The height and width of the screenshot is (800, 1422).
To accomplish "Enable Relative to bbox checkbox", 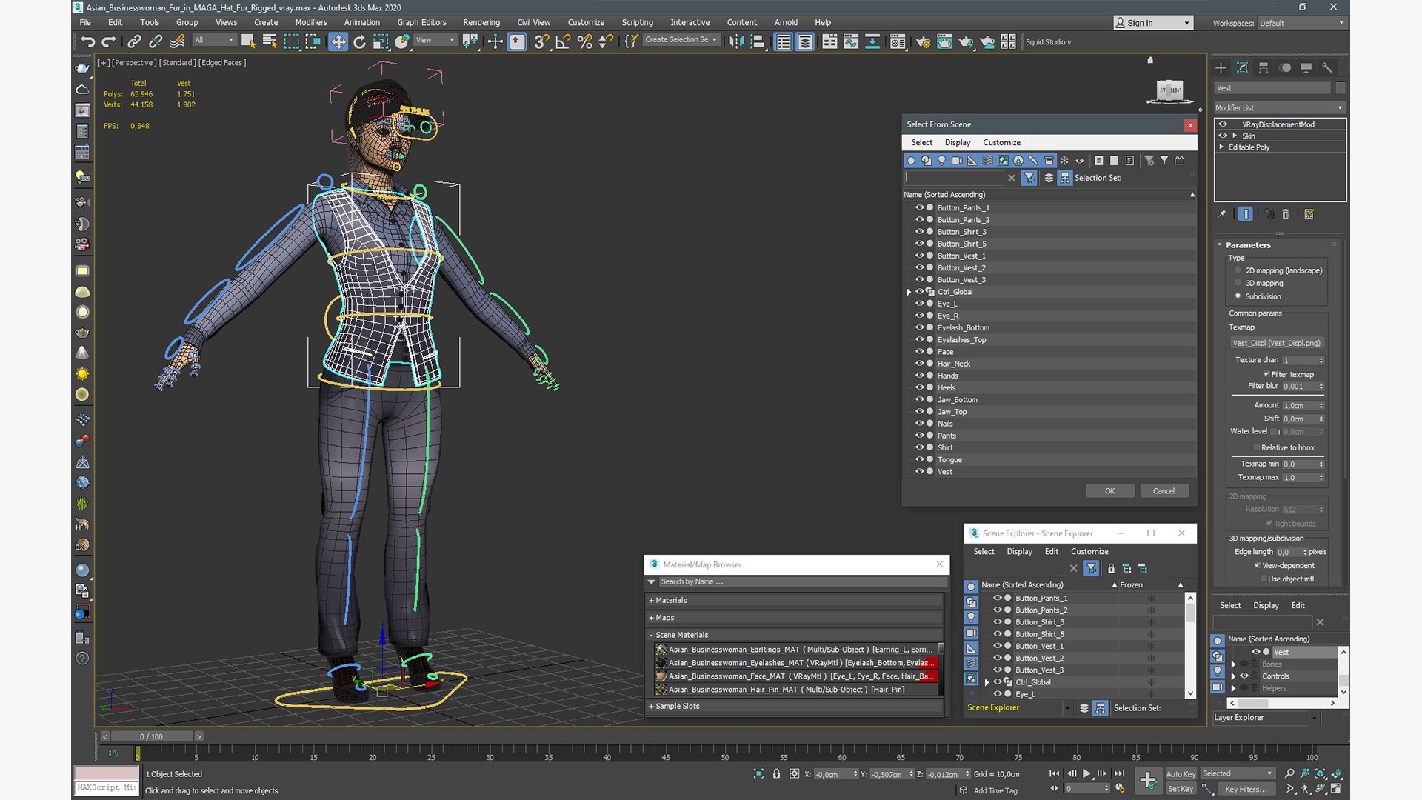I will 1256,447.
